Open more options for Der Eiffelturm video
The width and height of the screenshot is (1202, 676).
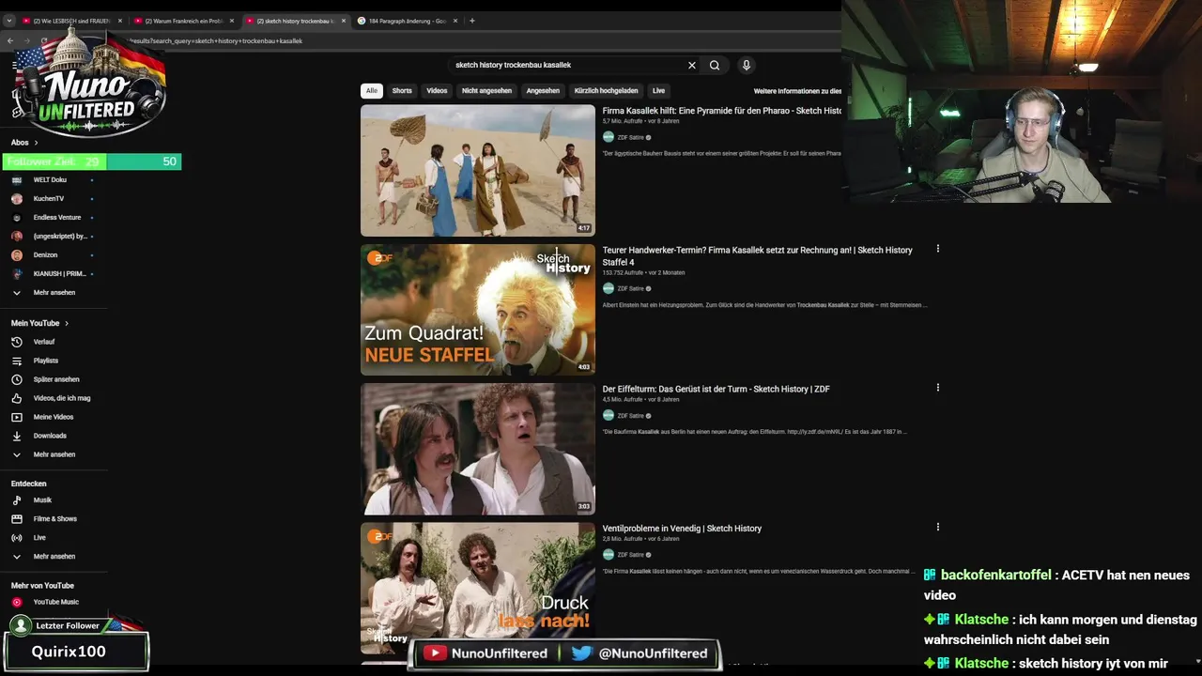[x=937, y=387]
